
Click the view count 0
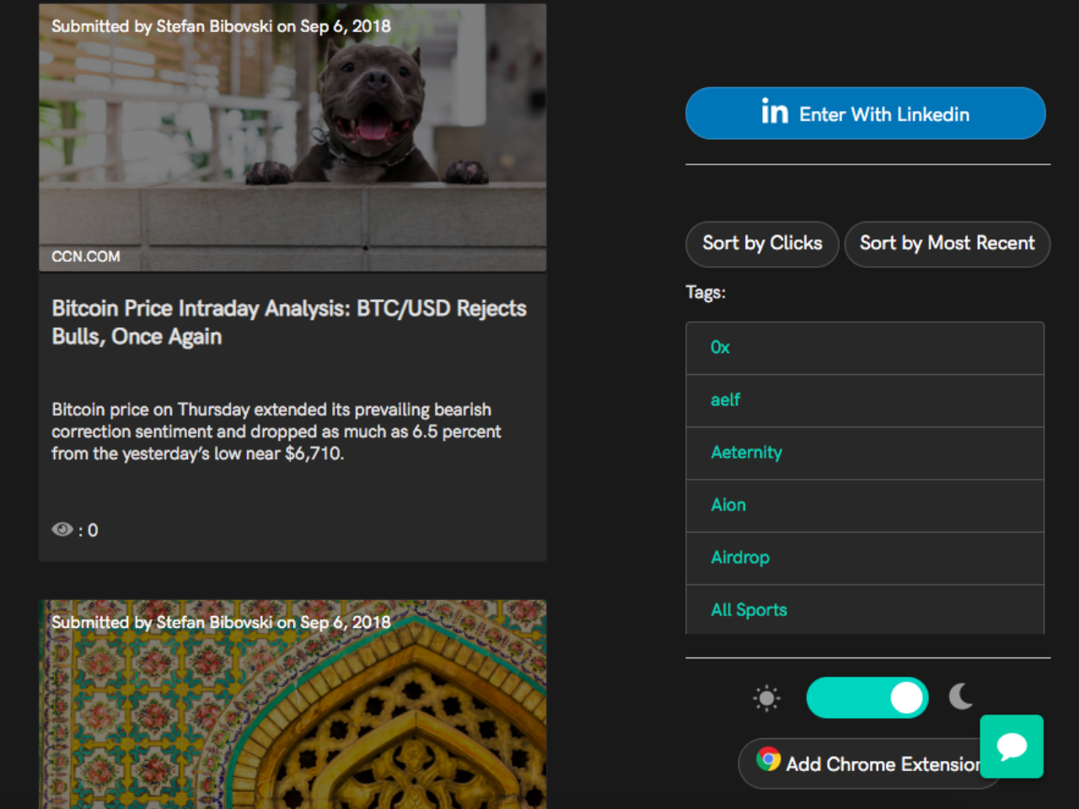tap(93, 530)
